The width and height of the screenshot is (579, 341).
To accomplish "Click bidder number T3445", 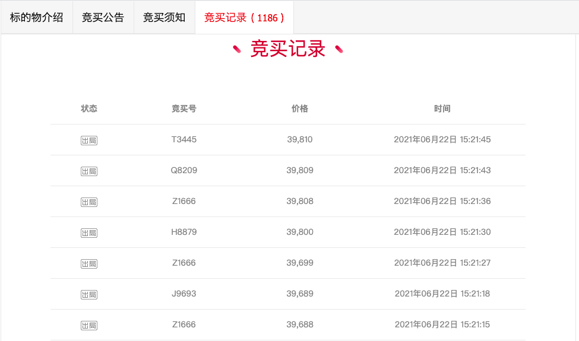I will [184, 139].
